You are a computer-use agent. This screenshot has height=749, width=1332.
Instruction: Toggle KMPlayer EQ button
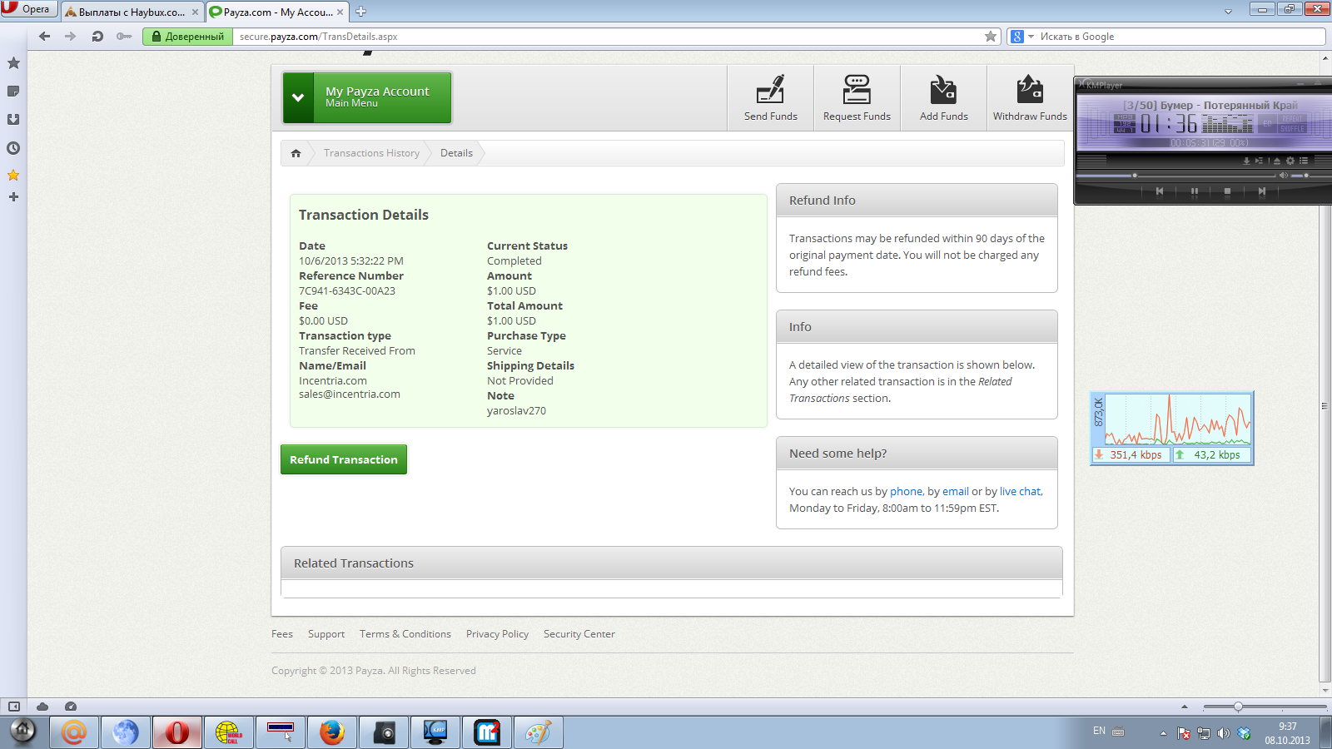[x=1267, y=123]
